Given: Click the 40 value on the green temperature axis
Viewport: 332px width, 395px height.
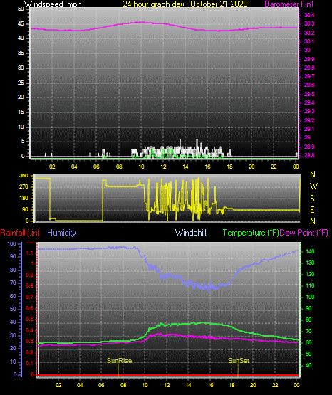Looking at the screenshot, I should [x=308, y=365].
